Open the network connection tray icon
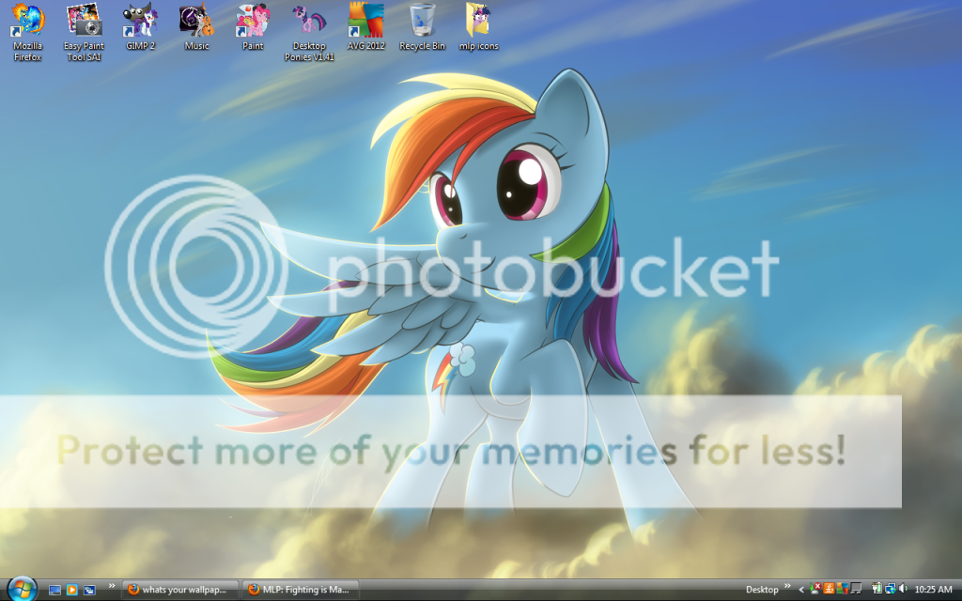Screen dimensions: 962x601 (890, 590)
